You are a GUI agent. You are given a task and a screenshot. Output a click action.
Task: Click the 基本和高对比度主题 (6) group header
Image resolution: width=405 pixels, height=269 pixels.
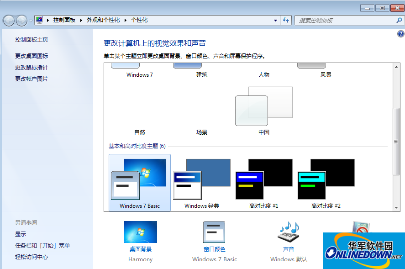point(137,146)
